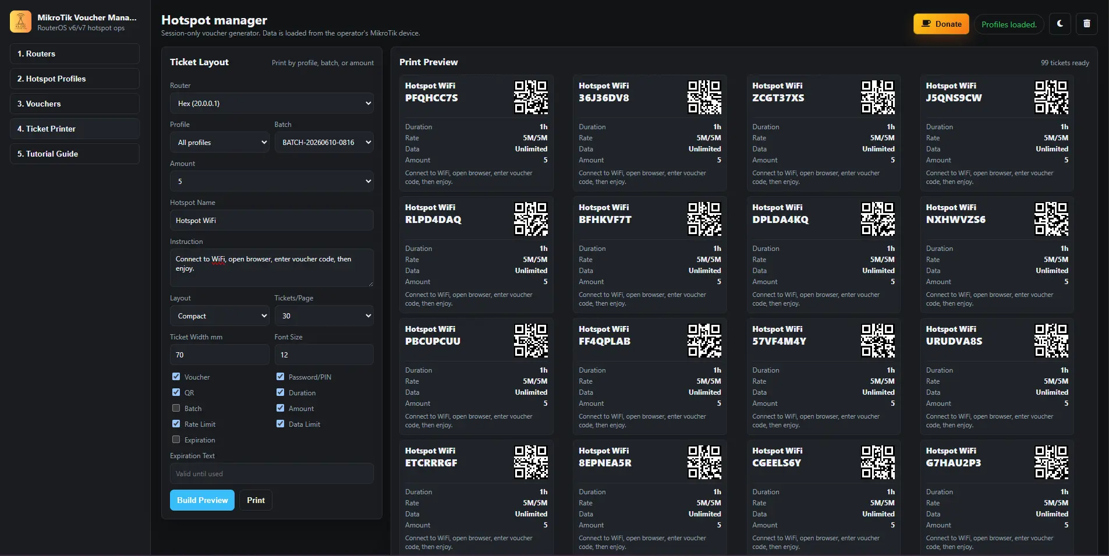Click the Profiles loaded status pill

[1009, 24]
